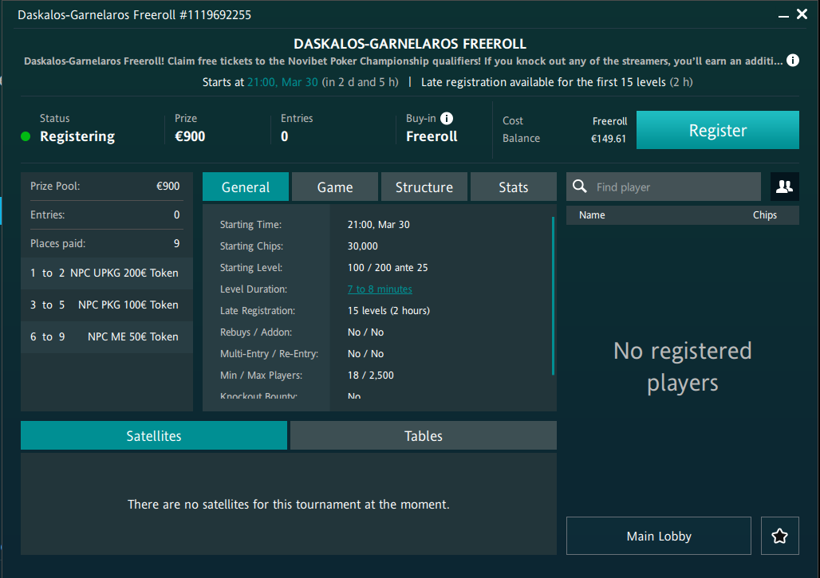The image size is (820, 578).
Task: Show the Stats tab
Action: pyautogui.click(x=513, y=187)
